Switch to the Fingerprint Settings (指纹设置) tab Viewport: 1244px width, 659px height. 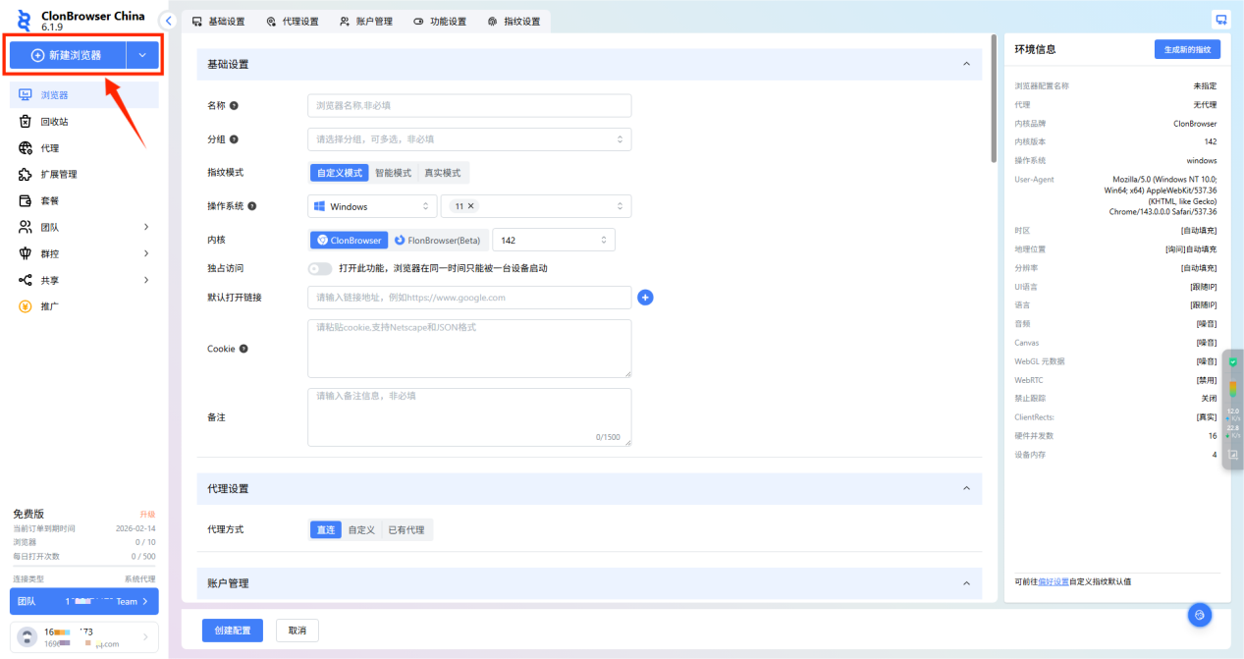[x=514, y=22]
